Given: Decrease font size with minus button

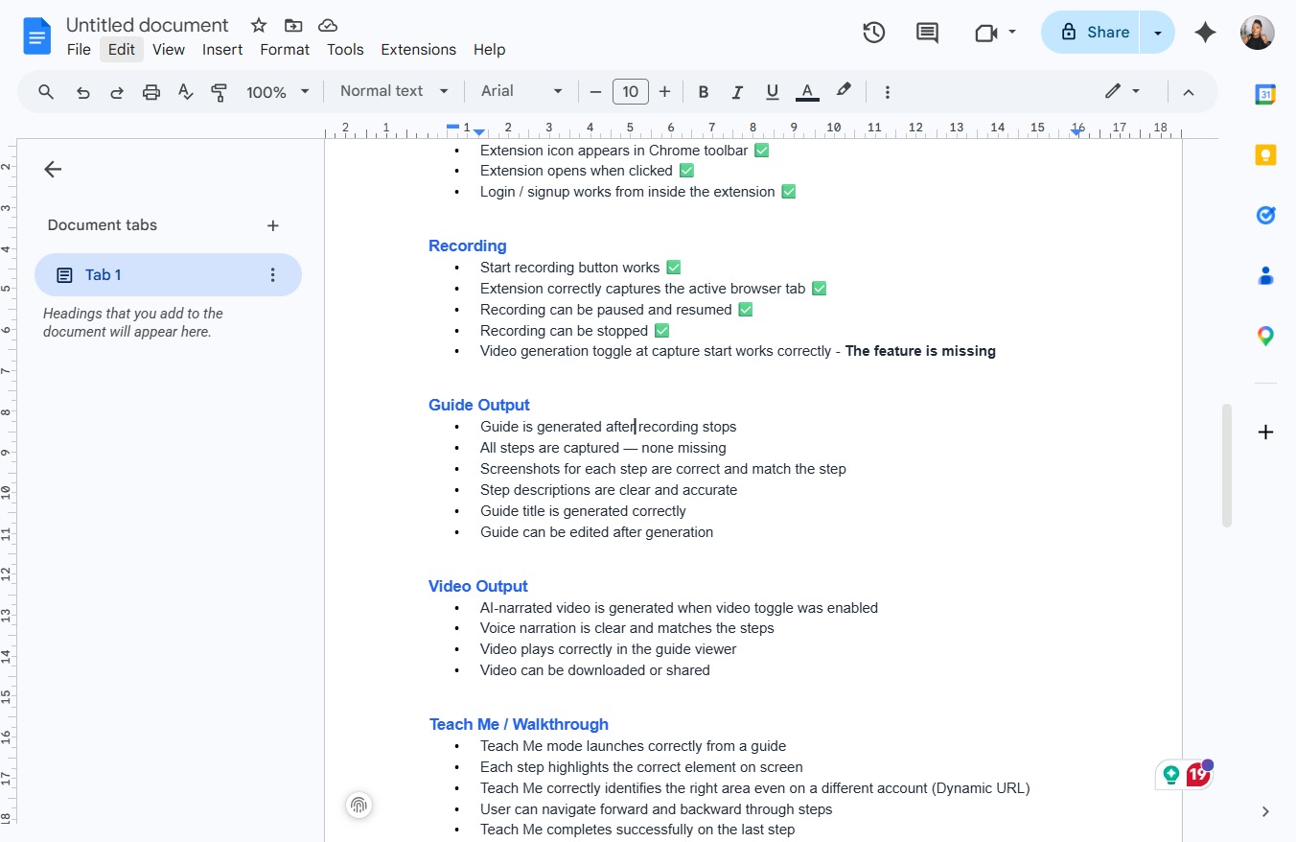Looking at the screenshot, I should point(595,92).
